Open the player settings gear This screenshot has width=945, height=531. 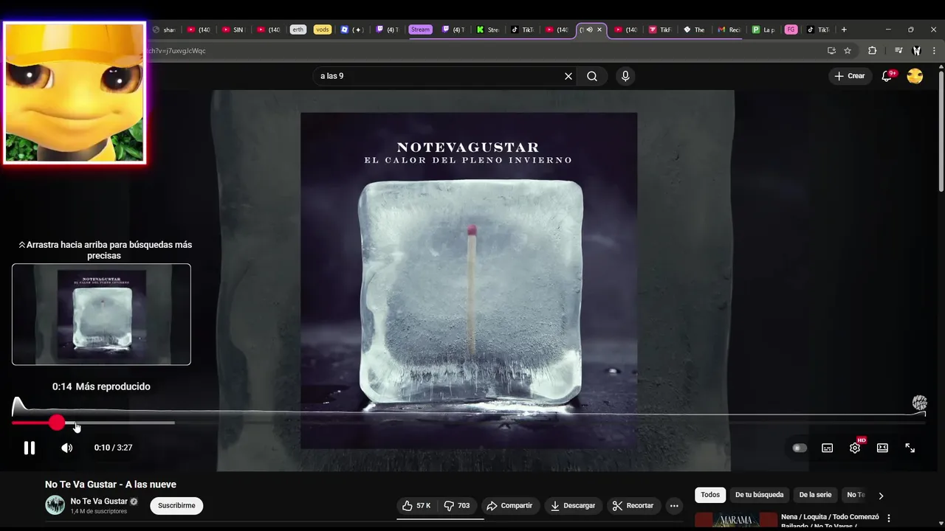coord(855,448)
